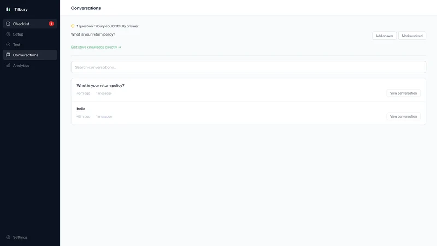
Task: Click the '48m ago' timestamp
Action: click(84, 116)
